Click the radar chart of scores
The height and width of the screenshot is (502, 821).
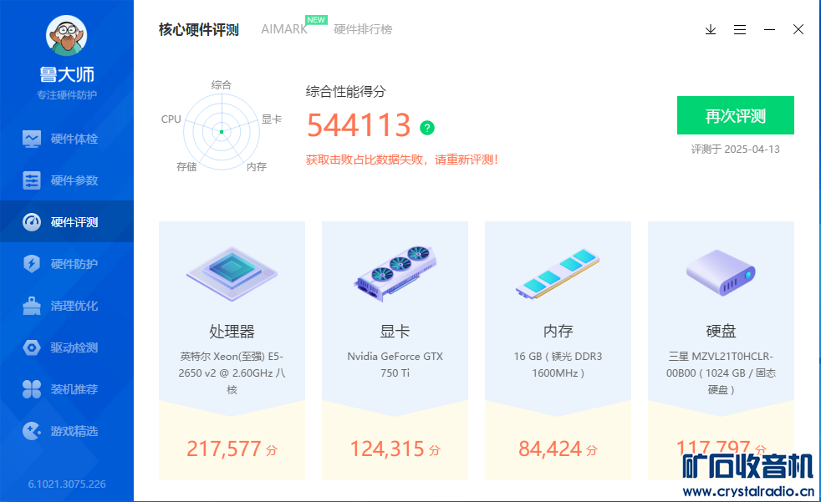coord(222,132)
